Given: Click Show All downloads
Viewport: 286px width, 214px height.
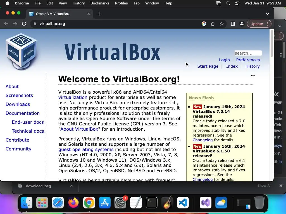Looking at the screenshot, I should click(264, 186).
